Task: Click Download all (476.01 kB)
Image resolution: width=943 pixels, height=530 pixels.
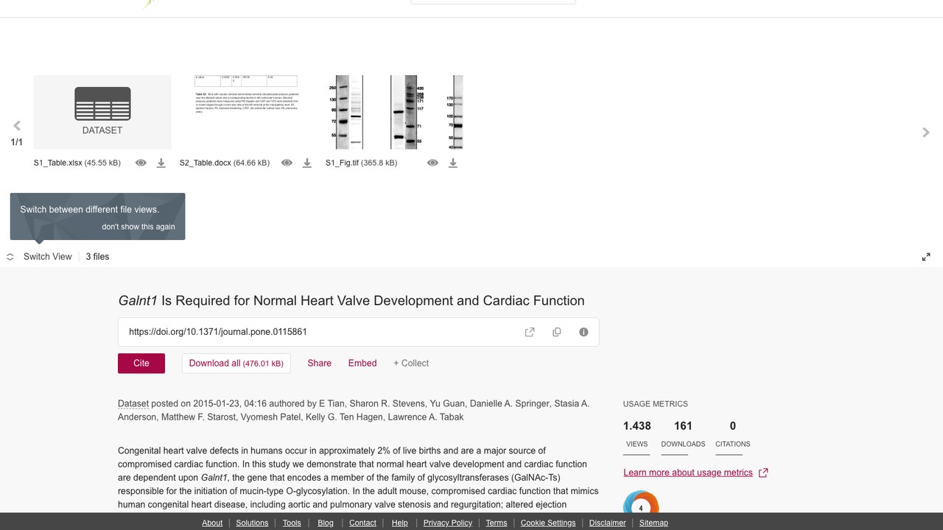Action: click(x=236, y=363)
